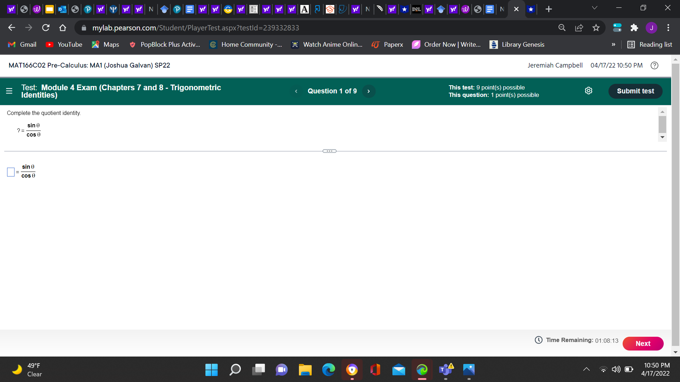Open the extensions puzzle icon
The height and width of the screenshot is (382, 680).
coord(634,28)
